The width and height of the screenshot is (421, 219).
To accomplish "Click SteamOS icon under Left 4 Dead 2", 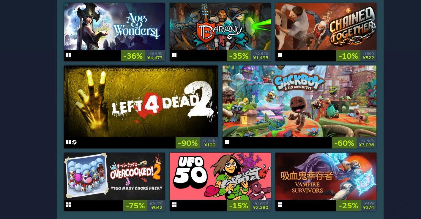I will pos(74,142).
